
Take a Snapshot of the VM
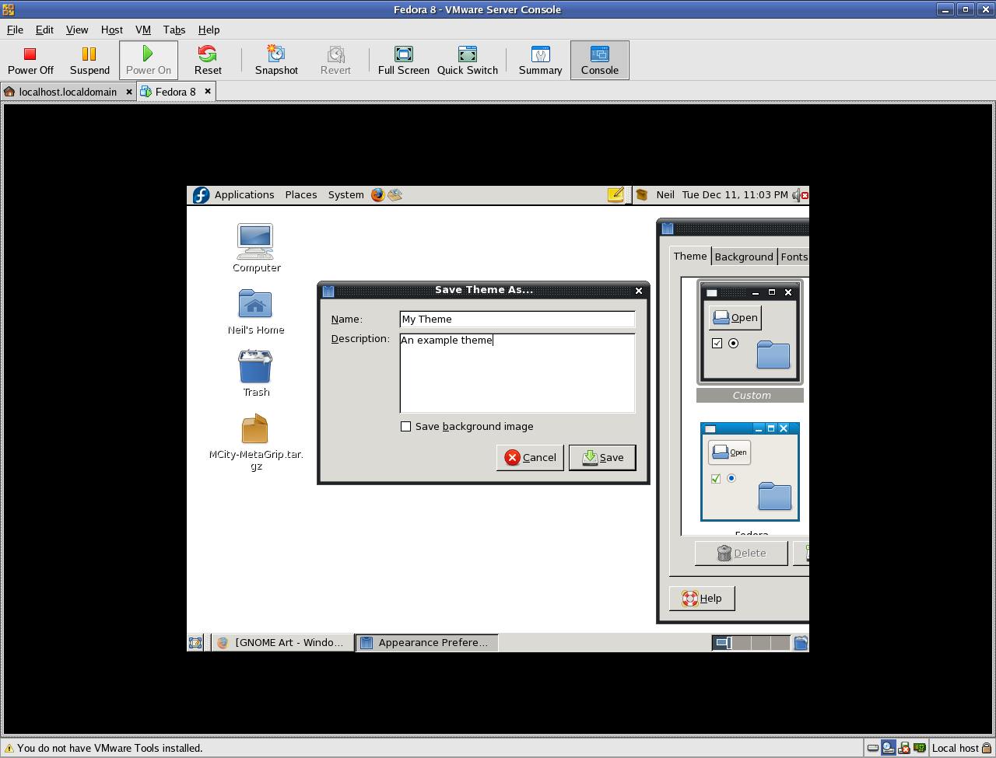click(x=276, y=60)
